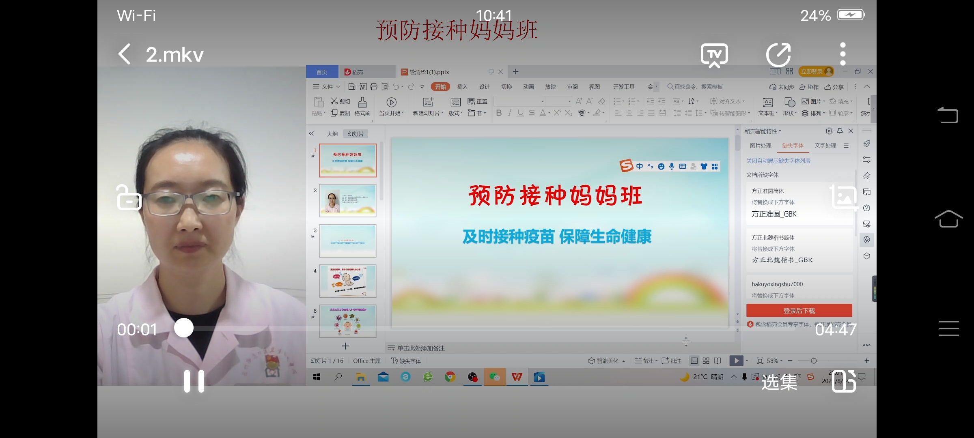Click 登录后下载 red button
Screen dimensions: 974x438
[x=799, y=311]
